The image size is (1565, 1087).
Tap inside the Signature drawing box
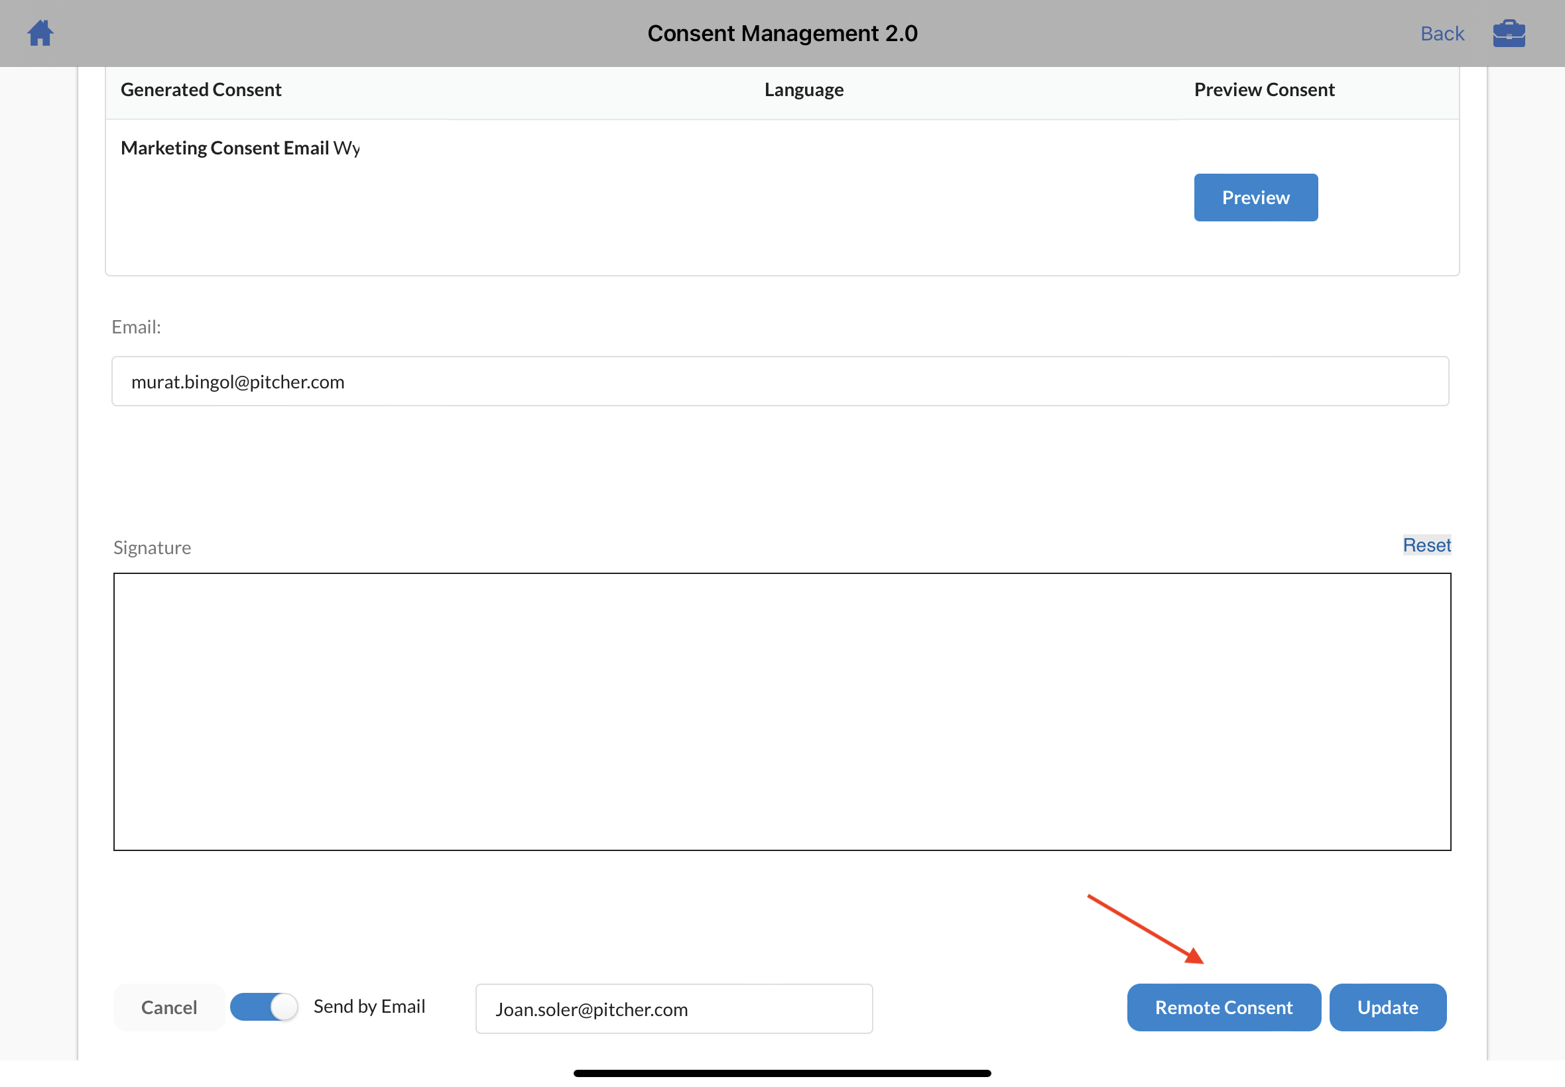(x=781, y=711)
